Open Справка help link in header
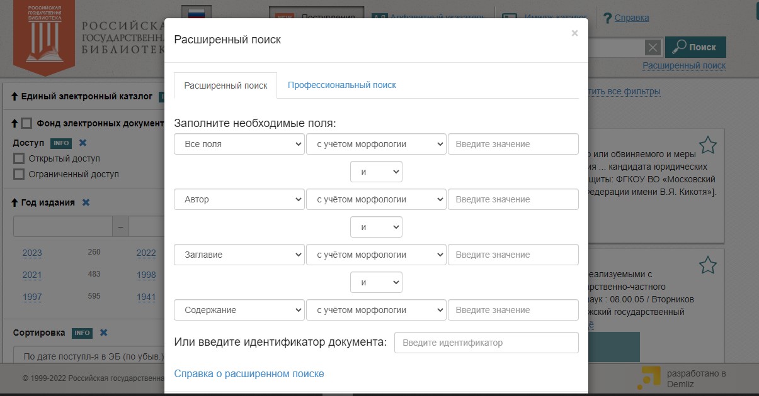759x396 pixels. coord(632,18)
